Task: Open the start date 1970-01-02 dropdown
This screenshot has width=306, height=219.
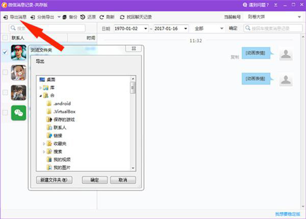Action: click(145, 29)
